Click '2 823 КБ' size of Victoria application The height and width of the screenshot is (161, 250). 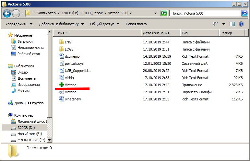236,85
